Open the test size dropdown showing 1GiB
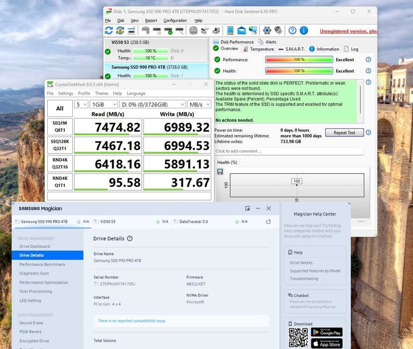413x349 pixels. [x=104, y=104]
